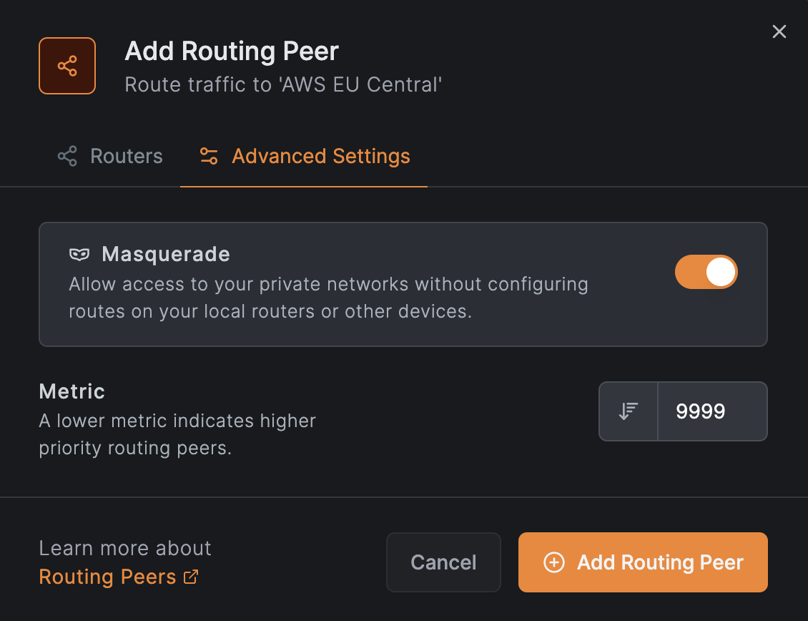
Task: Click the Masquerade heading text
Action: click(165, 254)
